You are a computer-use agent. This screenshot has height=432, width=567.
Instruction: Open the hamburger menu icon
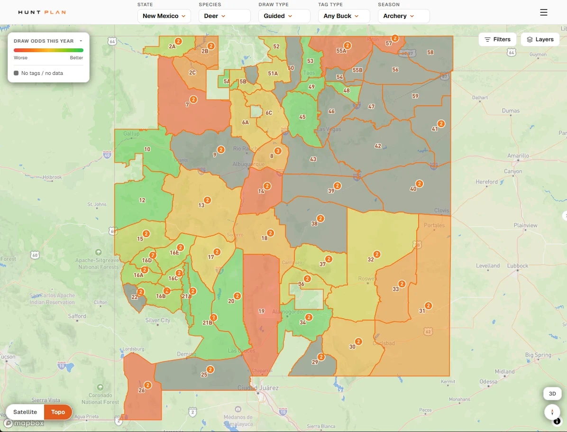[543, 12]
